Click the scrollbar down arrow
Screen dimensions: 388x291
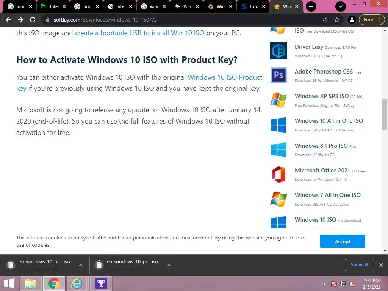385,251
